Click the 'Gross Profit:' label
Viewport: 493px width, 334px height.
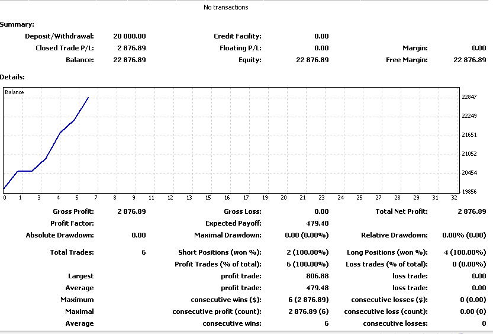(x=73, y=211)
